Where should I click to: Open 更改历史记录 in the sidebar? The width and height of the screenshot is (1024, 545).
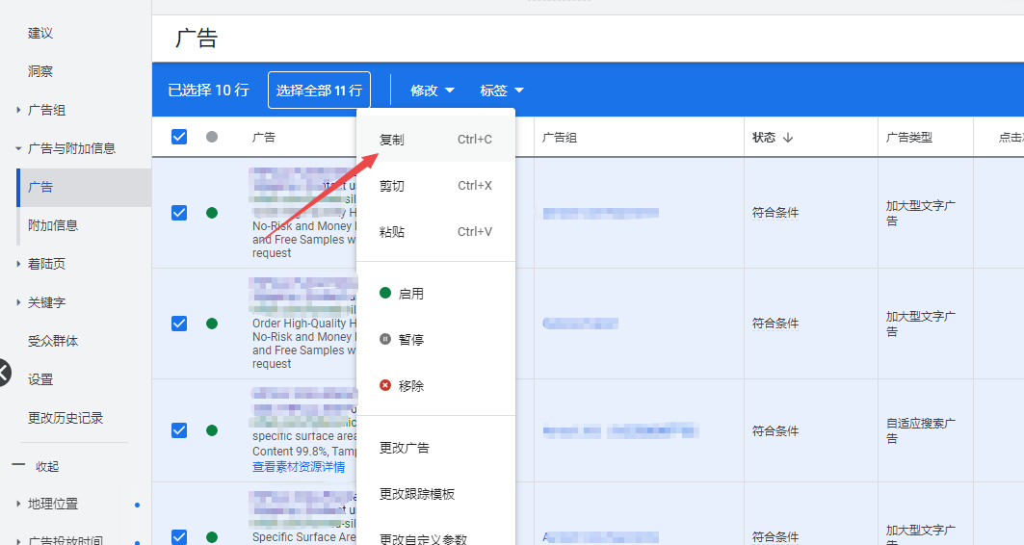coord(66,418)
